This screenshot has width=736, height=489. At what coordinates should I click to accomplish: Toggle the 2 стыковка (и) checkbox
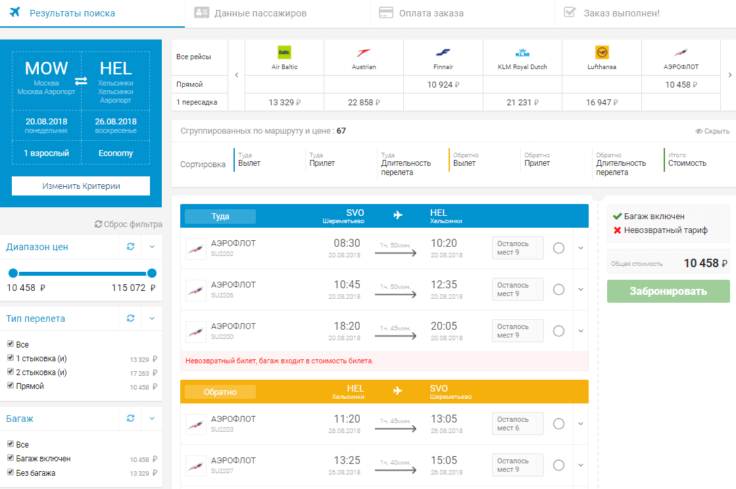[x=11, y=372]
